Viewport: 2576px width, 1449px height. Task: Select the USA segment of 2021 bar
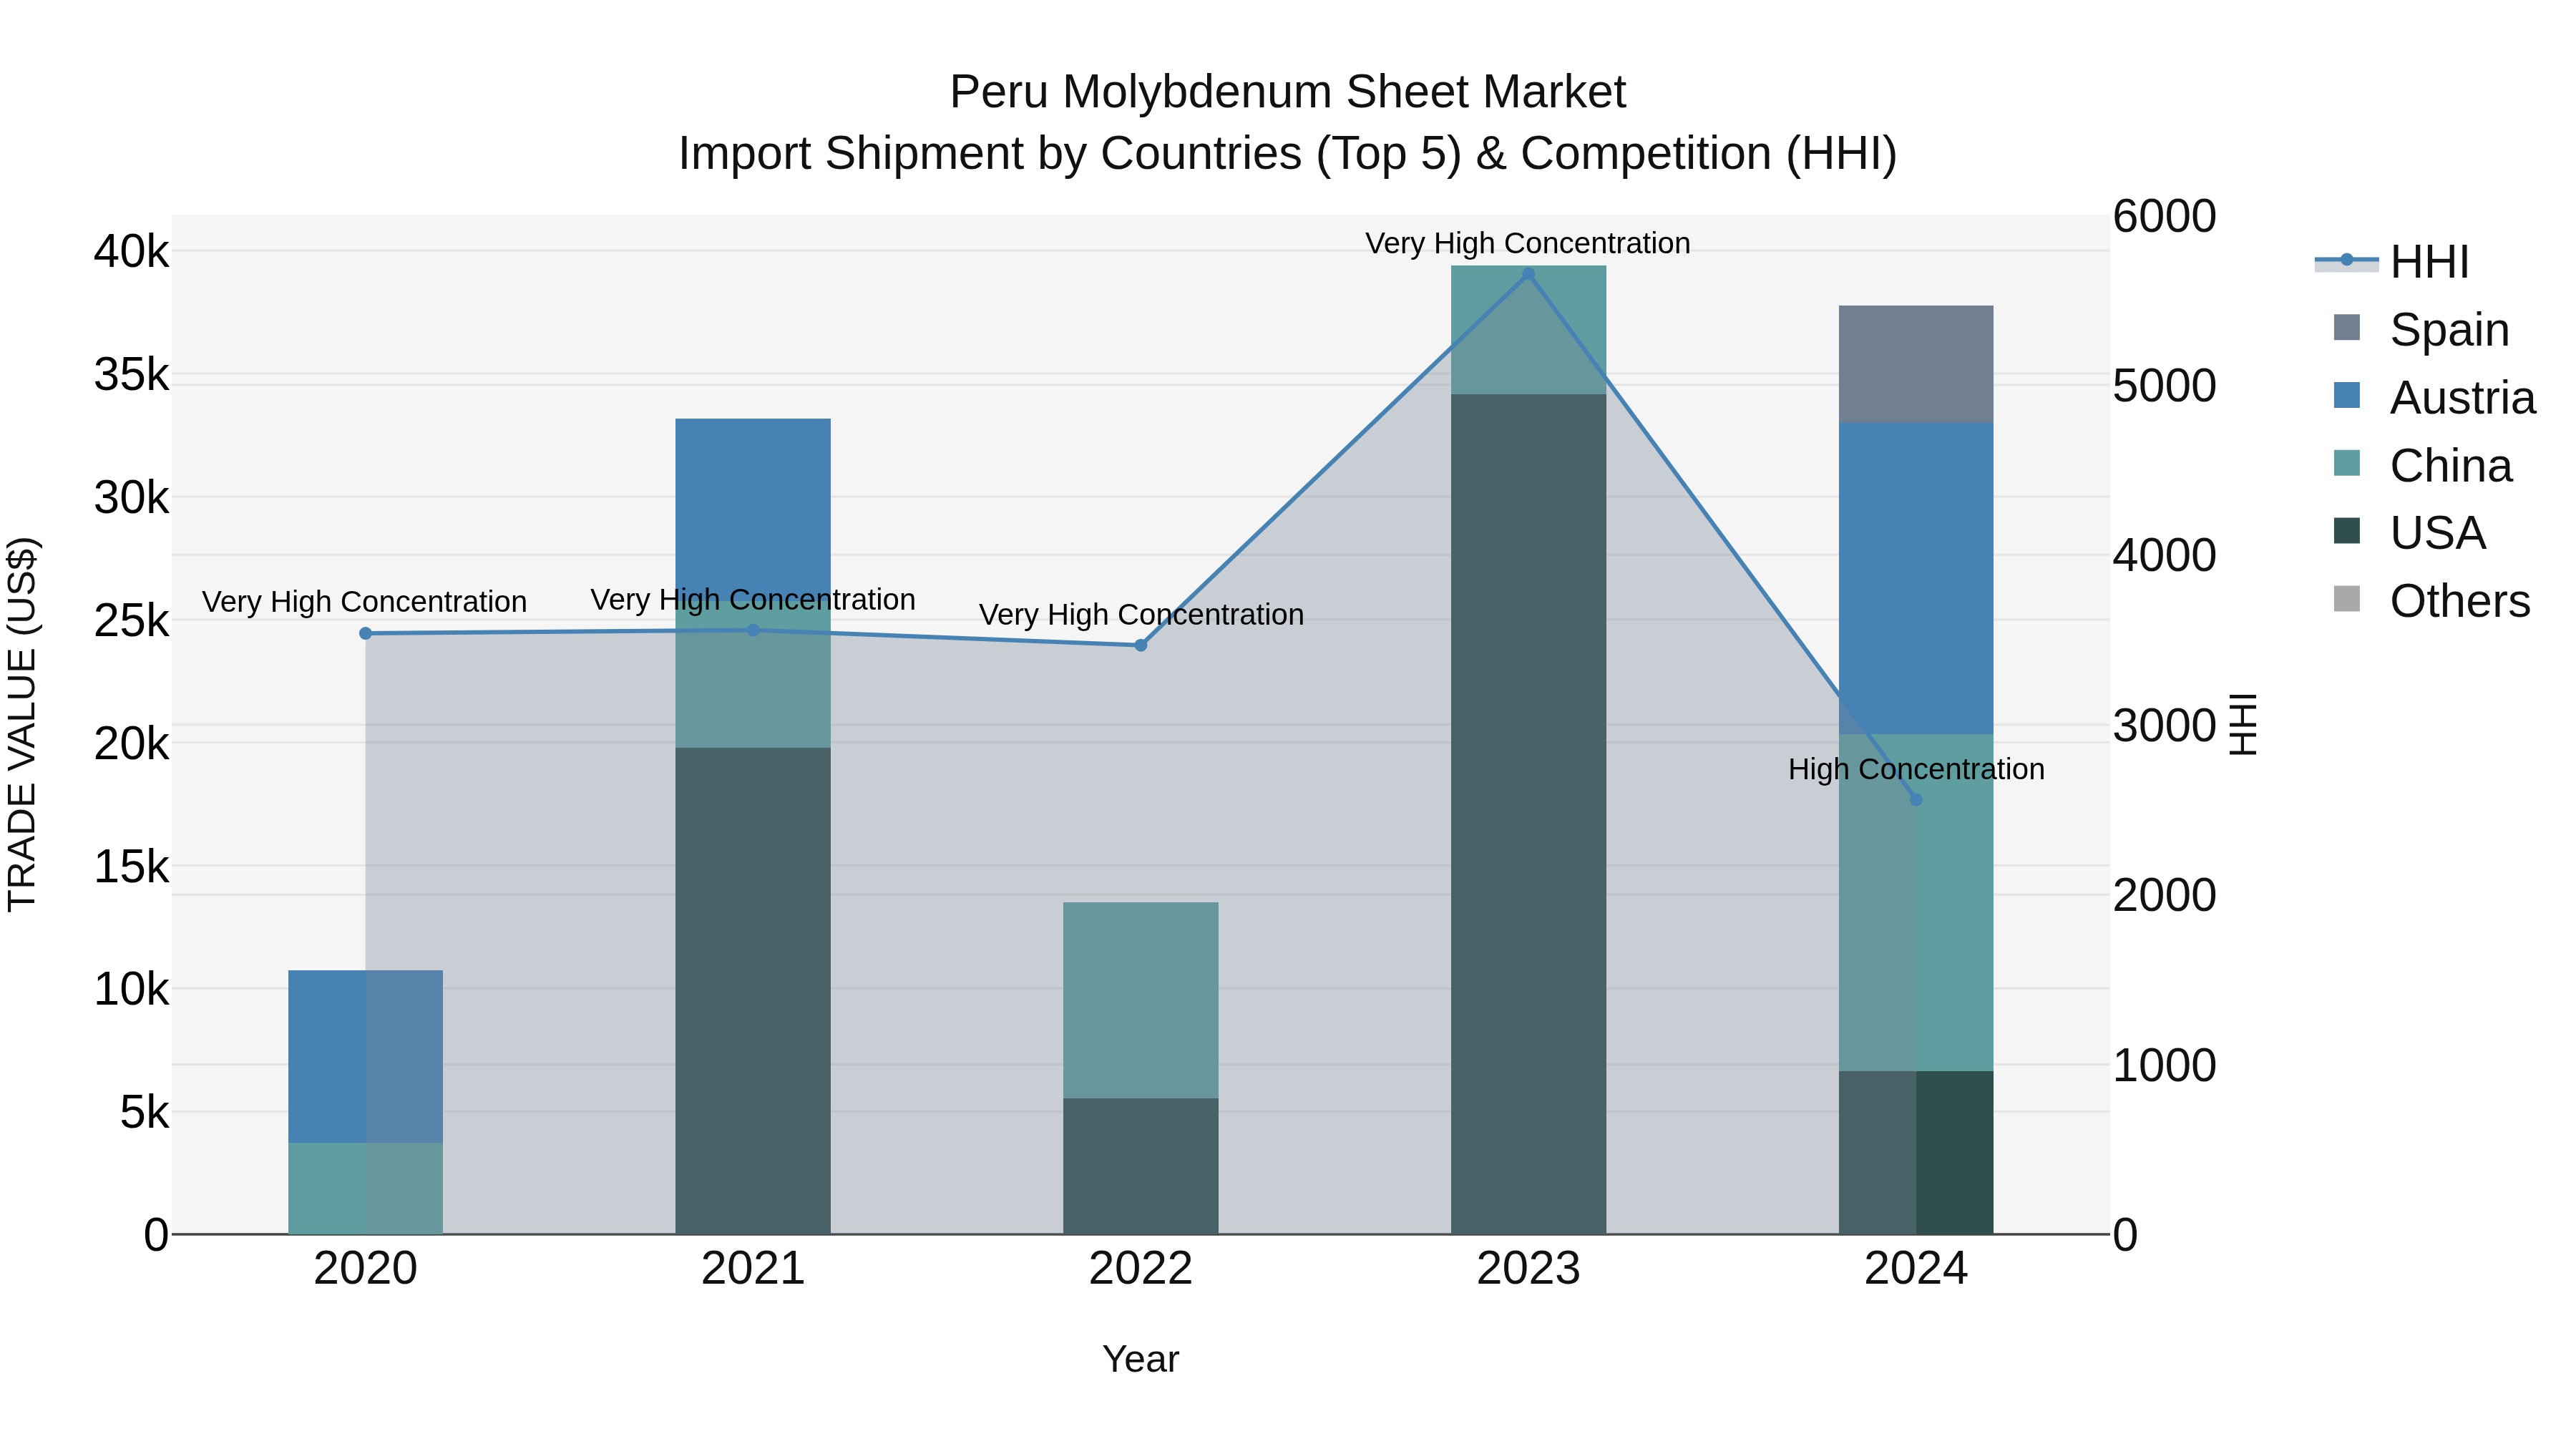pyautogui.click(x=753, y=991)
